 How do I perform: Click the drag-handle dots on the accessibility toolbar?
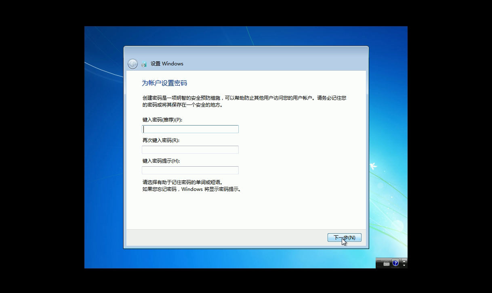tap(378, 263)
